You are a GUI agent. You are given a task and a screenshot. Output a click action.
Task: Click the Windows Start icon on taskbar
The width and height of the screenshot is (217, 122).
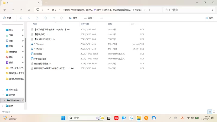pyautogui.click(x=63, y=118)
